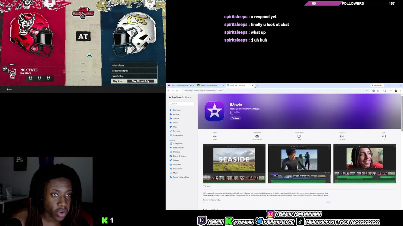
Task: Open smiling person iMovie screenshot thumbnail
Action: tap(365, 164)
